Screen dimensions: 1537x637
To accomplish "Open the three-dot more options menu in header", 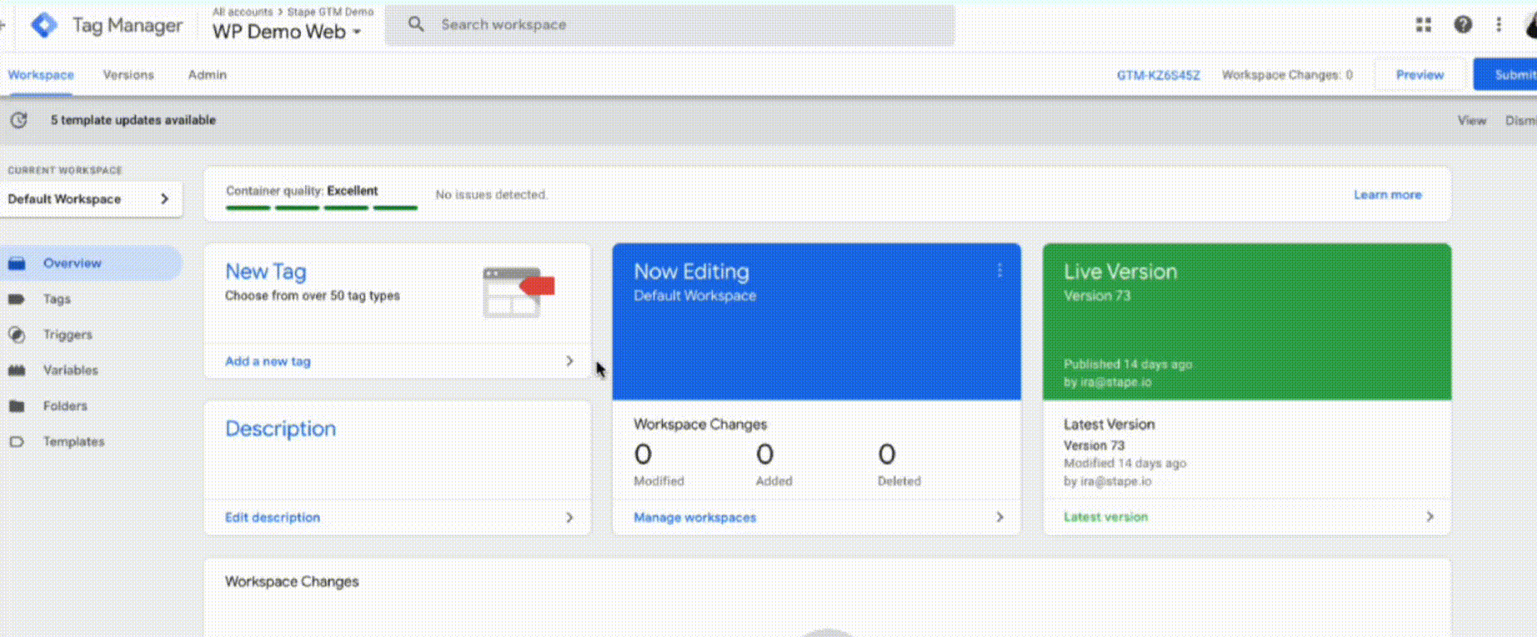I will (x=1499, y=25).
